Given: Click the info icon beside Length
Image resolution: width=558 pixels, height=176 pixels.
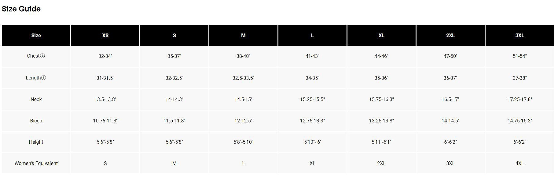Looking at the screenshot, I should [44, 78].
